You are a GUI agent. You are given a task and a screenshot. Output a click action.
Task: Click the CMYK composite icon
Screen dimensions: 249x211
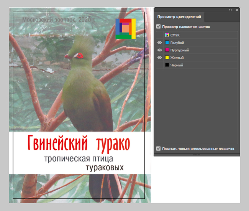[x=167, y=35]
